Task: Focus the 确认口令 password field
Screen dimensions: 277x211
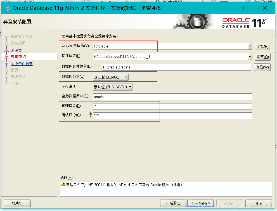Action: pyautogui.click(x=172, y=116)
